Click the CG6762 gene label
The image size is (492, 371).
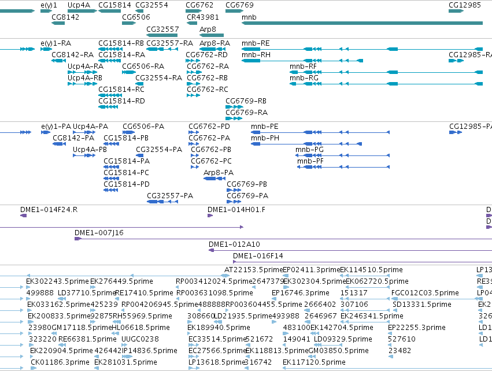(x=199, y=5)
